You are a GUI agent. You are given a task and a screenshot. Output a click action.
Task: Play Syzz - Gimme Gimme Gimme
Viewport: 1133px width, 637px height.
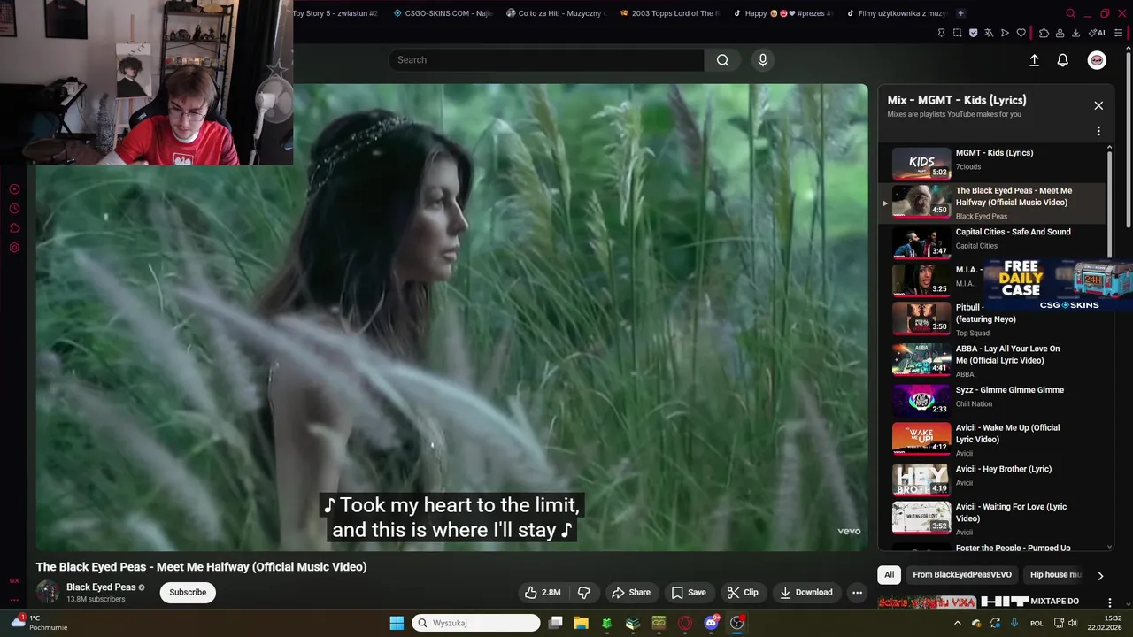(991, 400)
